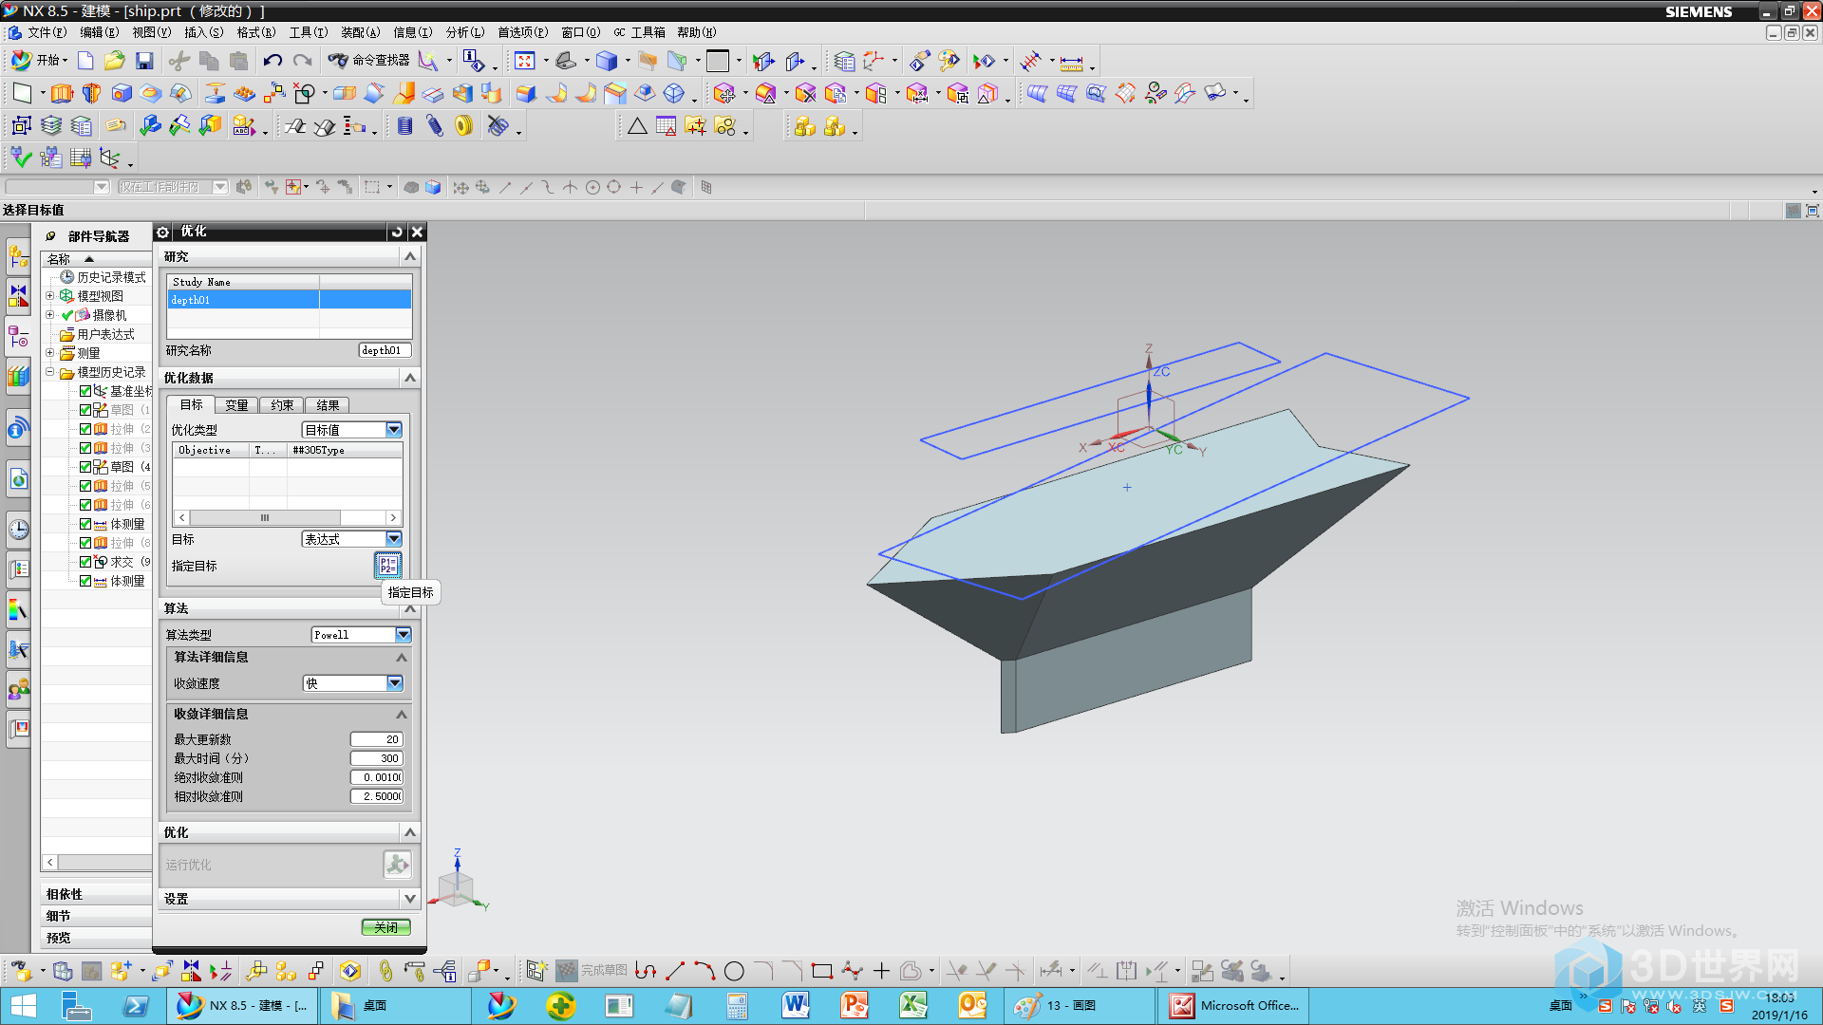Image resolution: width=1823 pixels, height=1025 pixels.
Task: Collapse the 模型历史记录 tree node
Action: click(50, 372)
